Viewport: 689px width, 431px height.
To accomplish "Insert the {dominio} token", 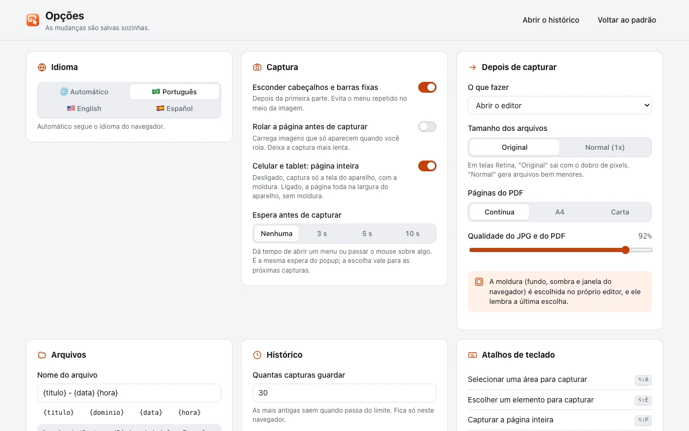I will click(x=107, y=413).
